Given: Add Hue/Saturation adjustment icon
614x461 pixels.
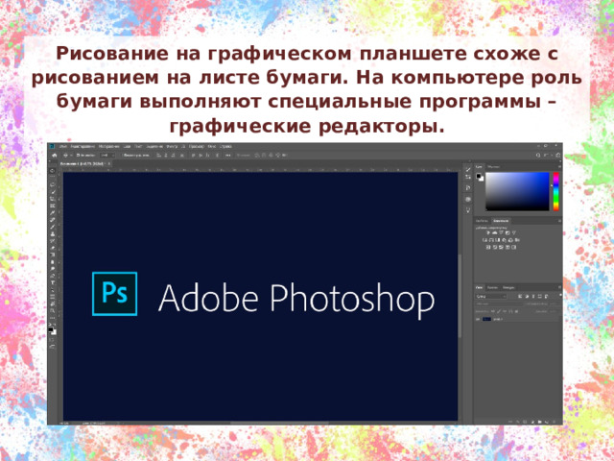Looking at the screenshot, I should 484,240.
